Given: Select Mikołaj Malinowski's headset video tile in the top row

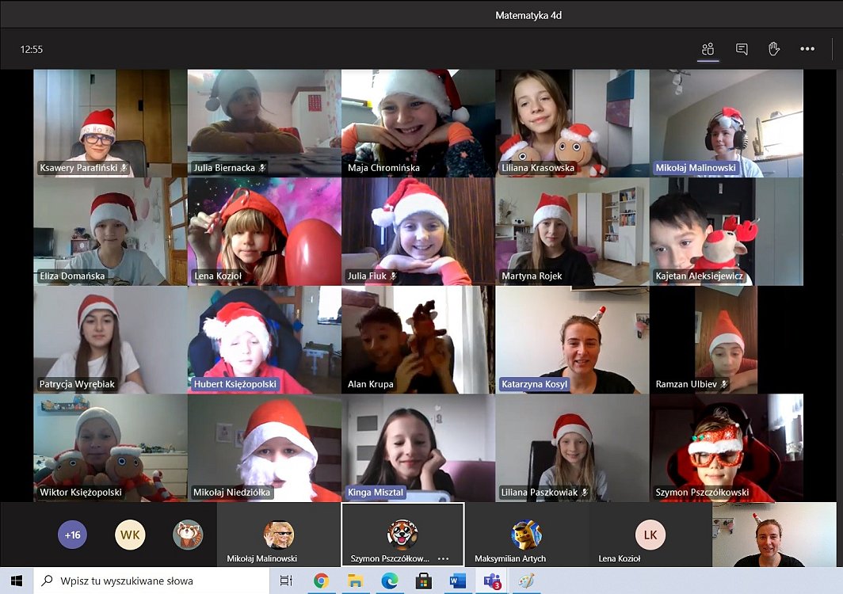Looking at the screenshot, I should click(727, 123).
